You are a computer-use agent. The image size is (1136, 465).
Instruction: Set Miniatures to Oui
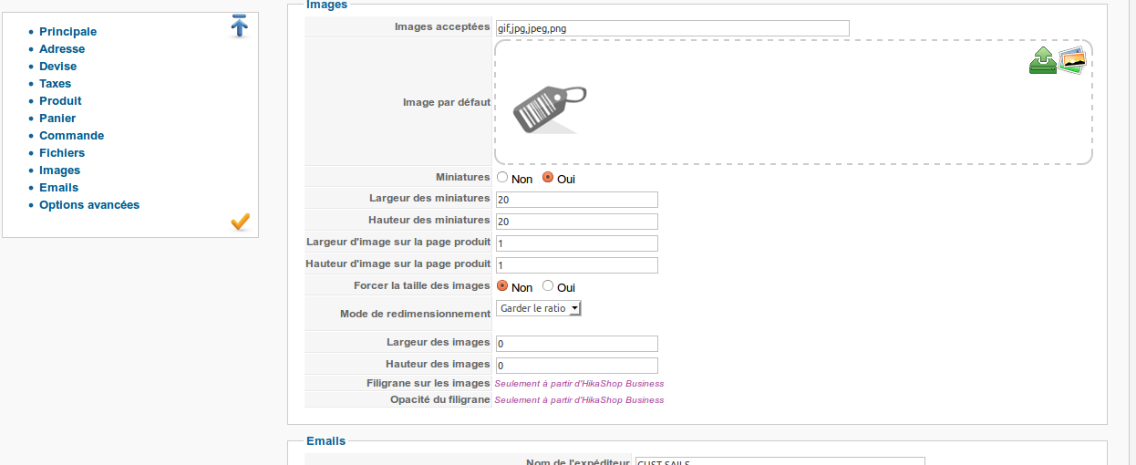(548, 178)
